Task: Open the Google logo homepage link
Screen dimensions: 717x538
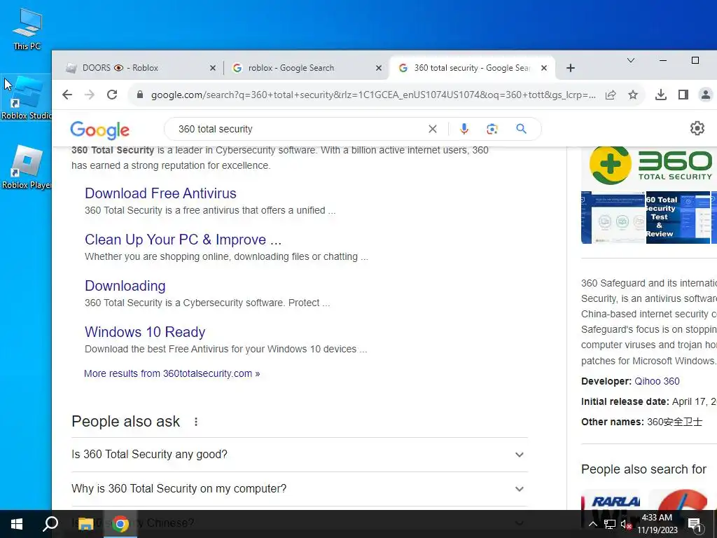Action: coord(99,130)
